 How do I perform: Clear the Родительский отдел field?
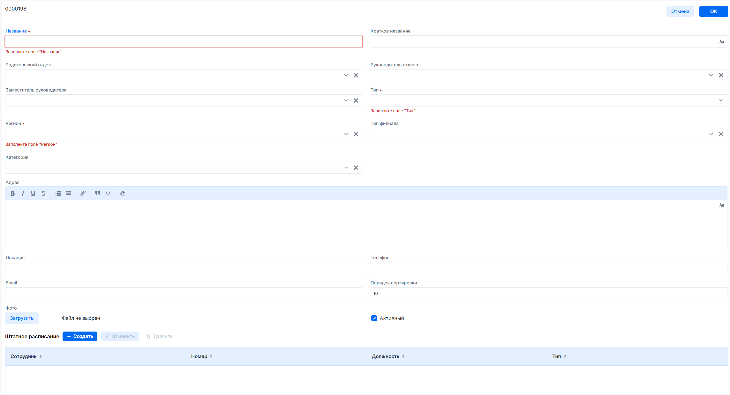point(356,75)
